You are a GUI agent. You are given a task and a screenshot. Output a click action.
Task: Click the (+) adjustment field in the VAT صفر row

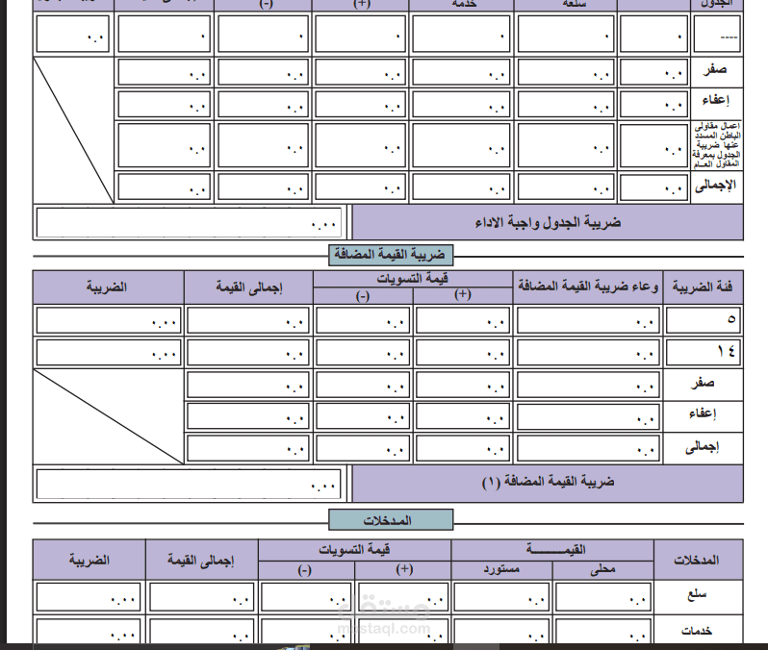coord(462,386)
